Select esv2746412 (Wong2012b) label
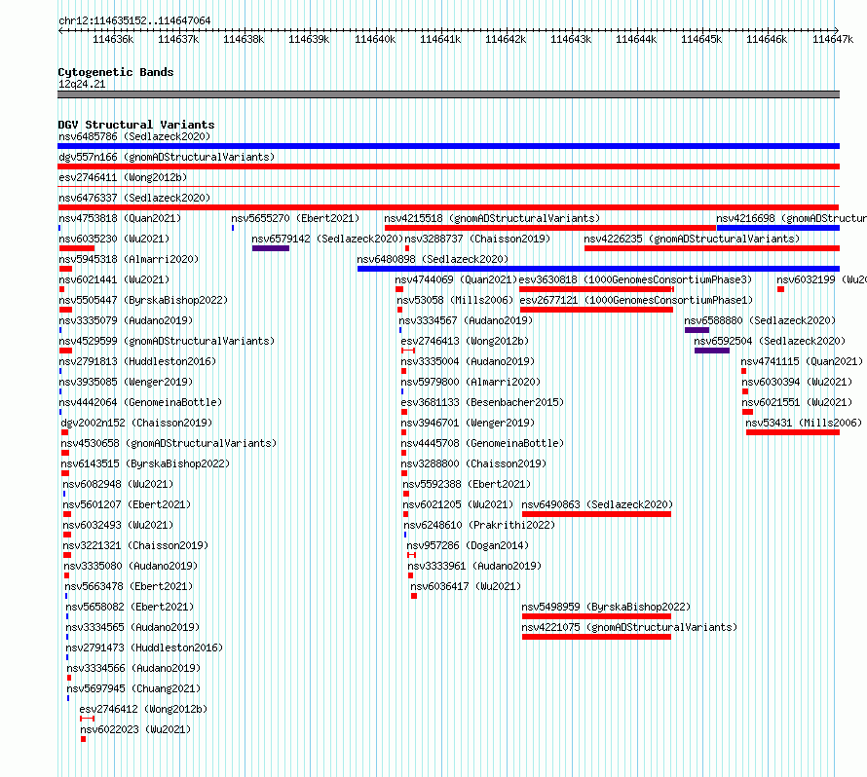The width and height of the screenshot is (867, 777). 143,709
